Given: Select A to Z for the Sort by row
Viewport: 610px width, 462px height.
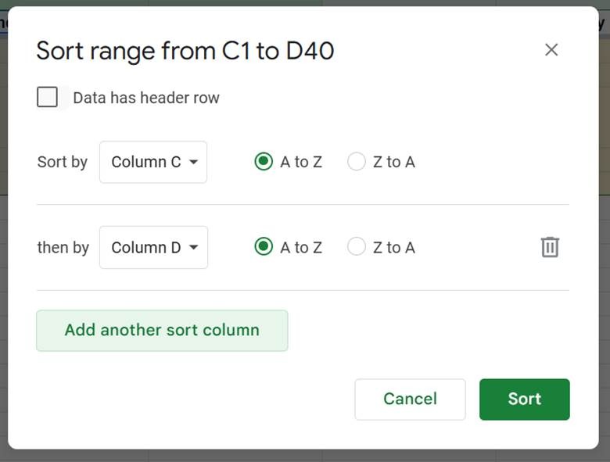Looking at the screenshot, I should (x=264, y=162).
